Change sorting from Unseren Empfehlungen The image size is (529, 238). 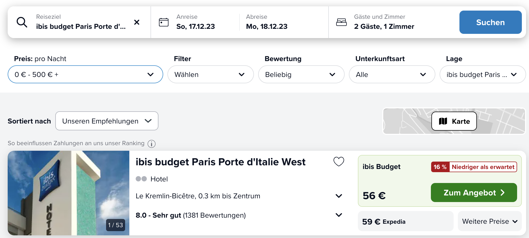coord(107,121)
